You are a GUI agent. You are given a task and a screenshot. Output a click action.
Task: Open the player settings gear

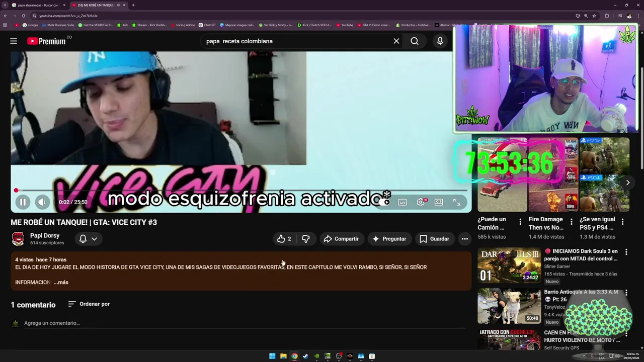pyautogui.click(x=421, y=202)
